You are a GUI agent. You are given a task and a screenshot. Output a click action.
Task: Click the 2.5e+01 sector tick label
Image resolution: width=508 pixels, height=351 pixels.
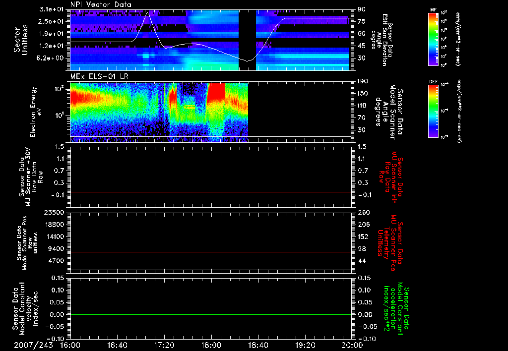click(52, 21)
